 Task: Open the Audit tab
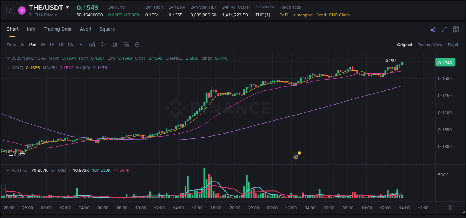pyautogui.click(x=85, y=29)
